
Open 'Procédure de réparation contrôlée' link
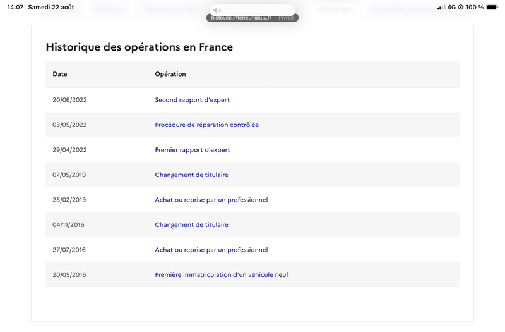point(207,125)
